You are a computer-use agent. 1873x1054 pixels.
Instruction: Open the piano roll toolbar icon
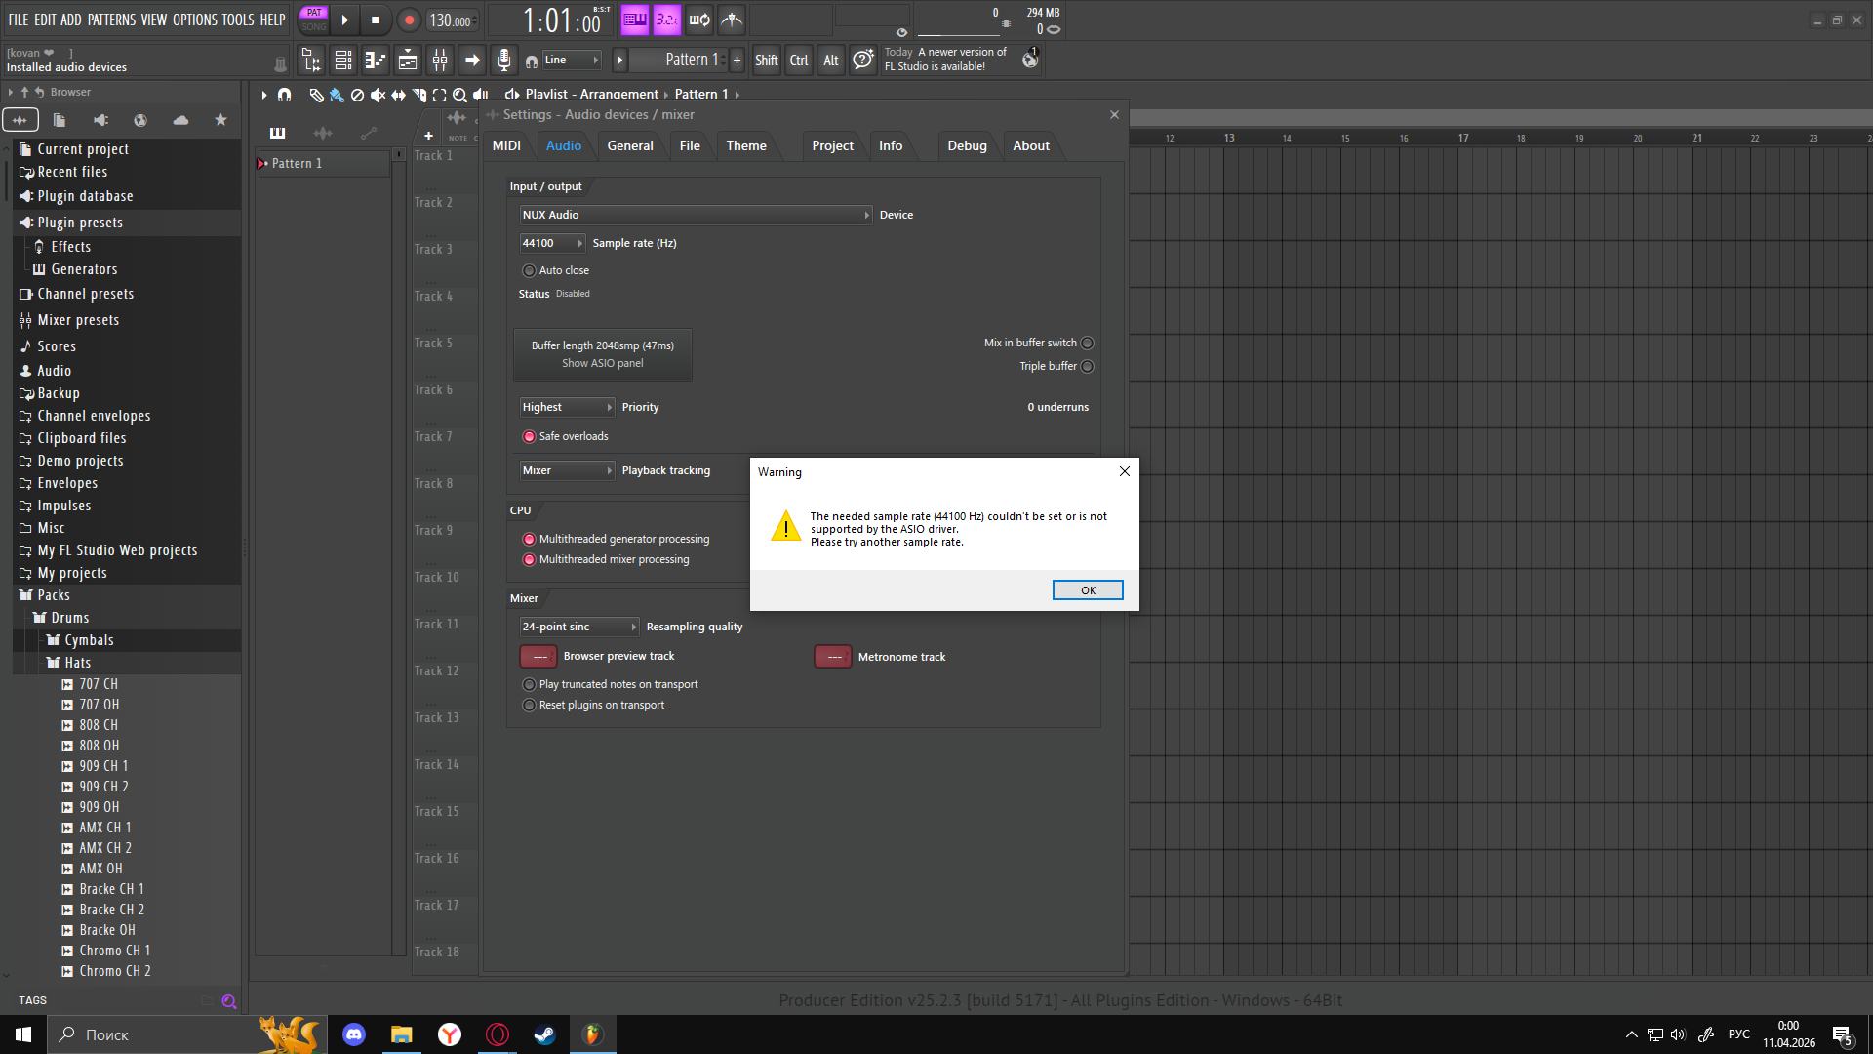click(376, 61)
